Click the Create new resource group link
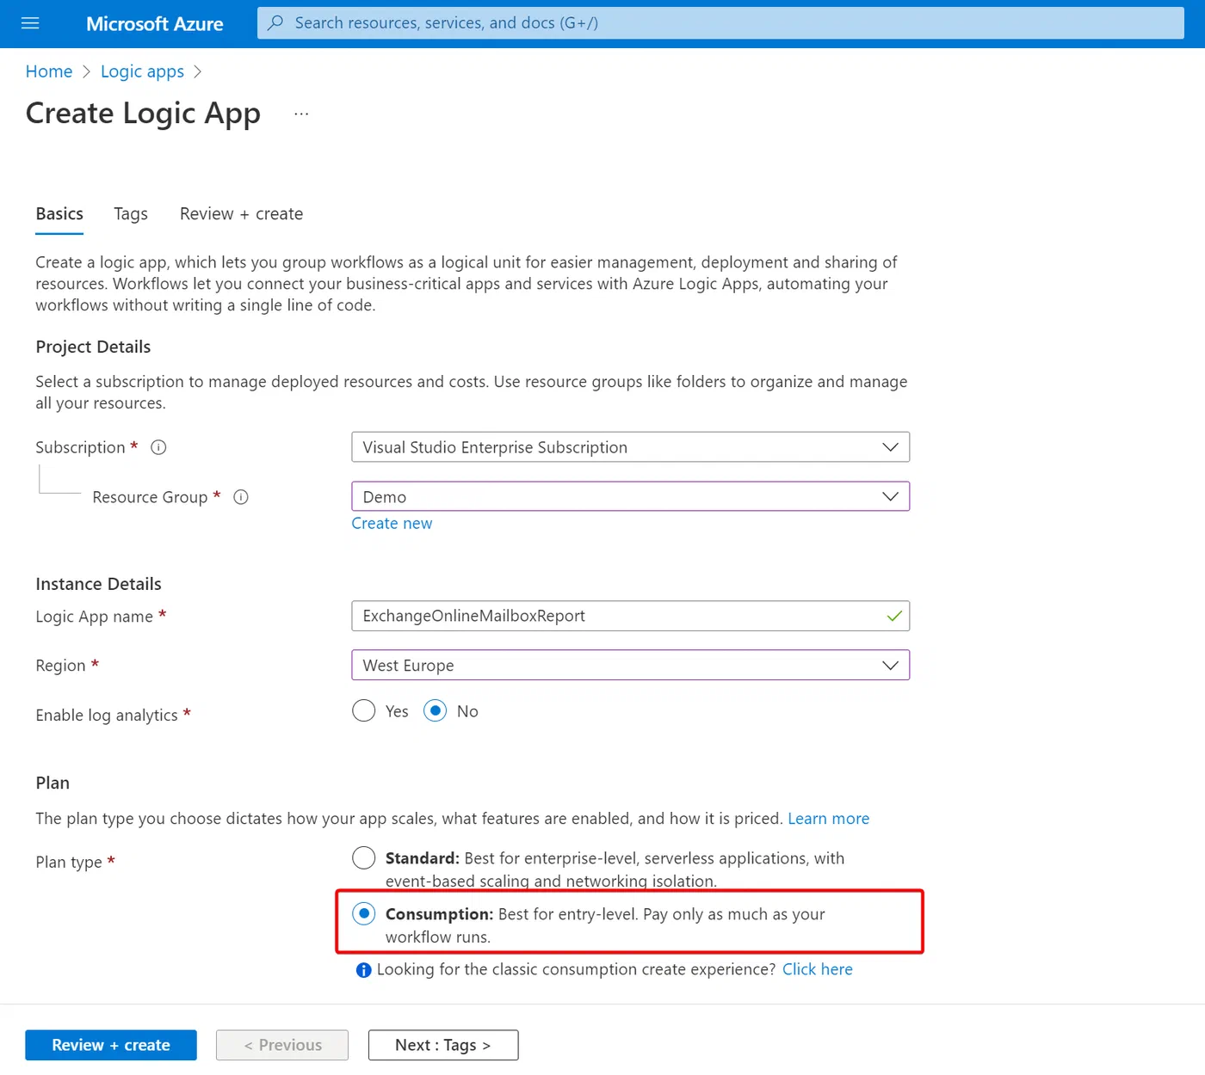 pyautogui.click(x=392, y=524)
